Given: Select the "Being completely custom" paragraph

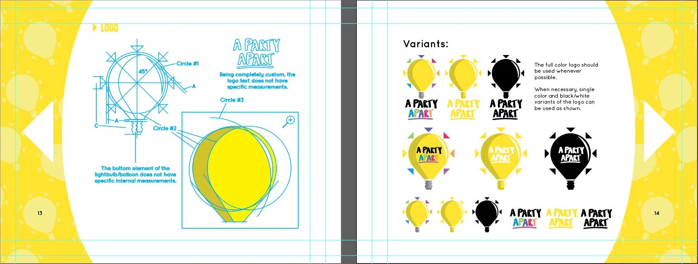Looking at the screenshot, I should tap(257, 80).
